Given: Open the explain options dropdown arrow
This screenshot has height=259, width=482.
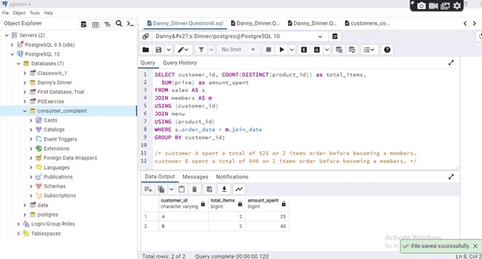Looking at the screenshot, I should [x=327, y=50].
